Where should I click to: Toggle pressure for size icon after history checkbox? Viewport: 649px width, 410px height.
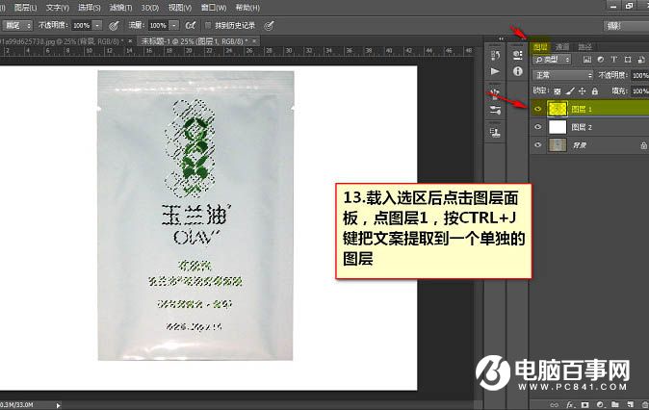(269, 26)
